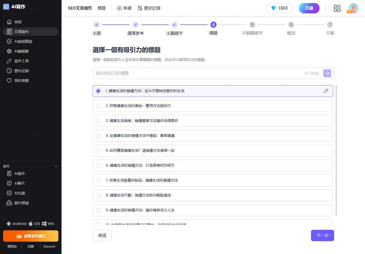Click the crown icon on 獲取更多鑽石

[19, 236]
